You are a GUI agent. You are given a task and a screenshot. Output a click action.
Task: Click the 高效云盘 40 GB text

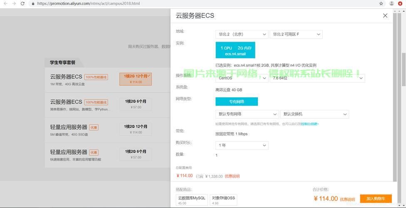pos(229,90)
